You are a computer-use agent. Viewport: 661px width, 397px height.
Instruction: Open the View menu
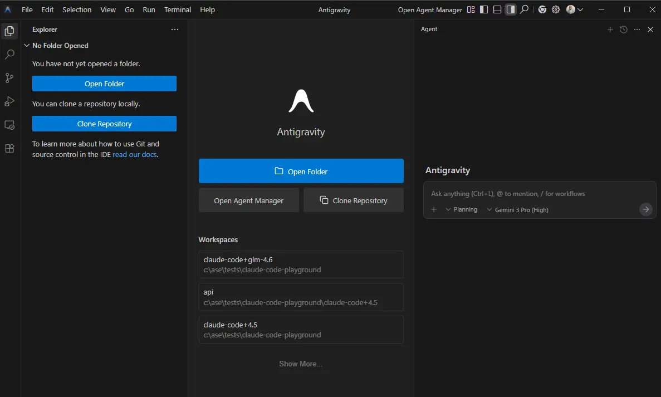point(108,9)
